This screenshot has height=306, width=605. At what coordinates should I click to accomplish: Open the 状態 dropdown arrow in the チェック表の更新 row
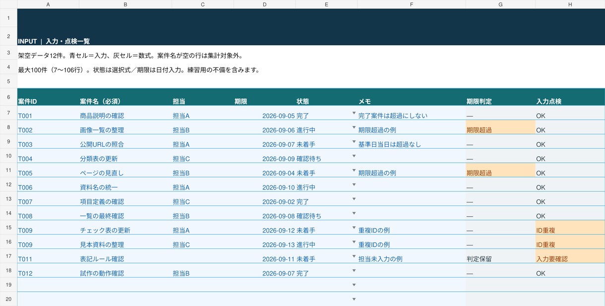point(354,228)
